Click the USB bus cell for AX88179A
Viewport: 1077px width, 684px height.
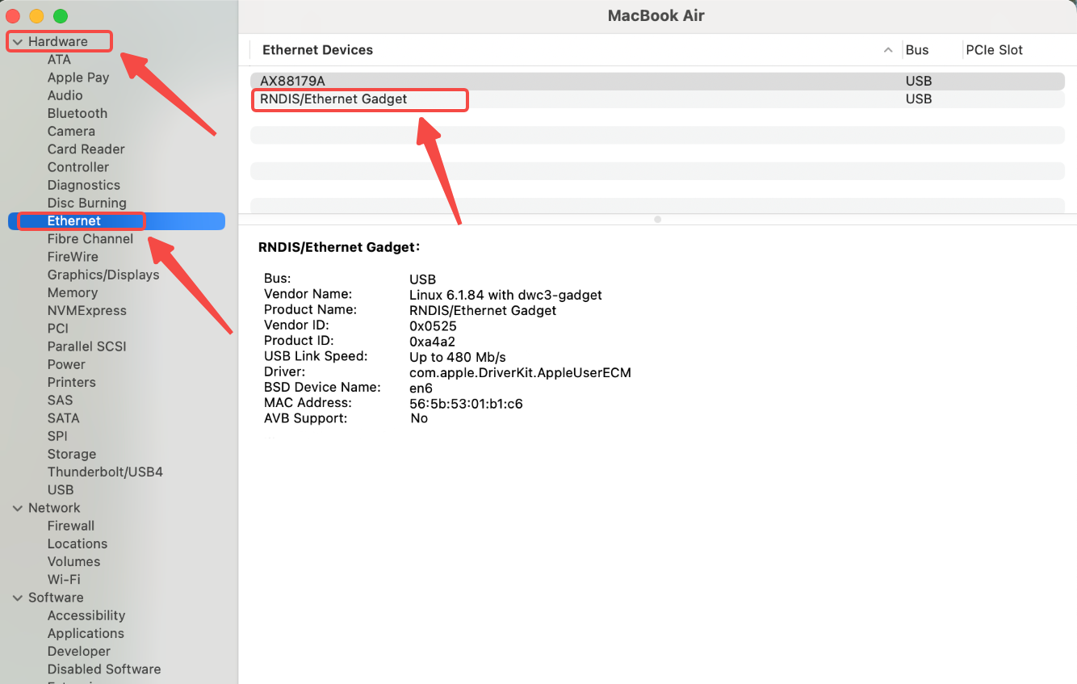[919, 81]
